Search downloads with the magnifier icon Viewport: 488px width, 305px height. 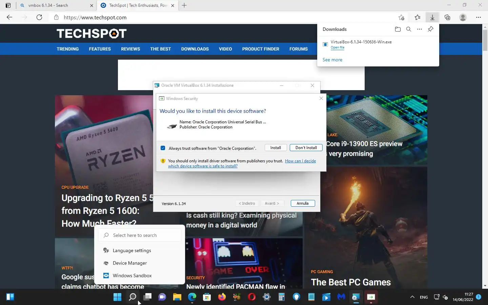[x=409, y=29]
